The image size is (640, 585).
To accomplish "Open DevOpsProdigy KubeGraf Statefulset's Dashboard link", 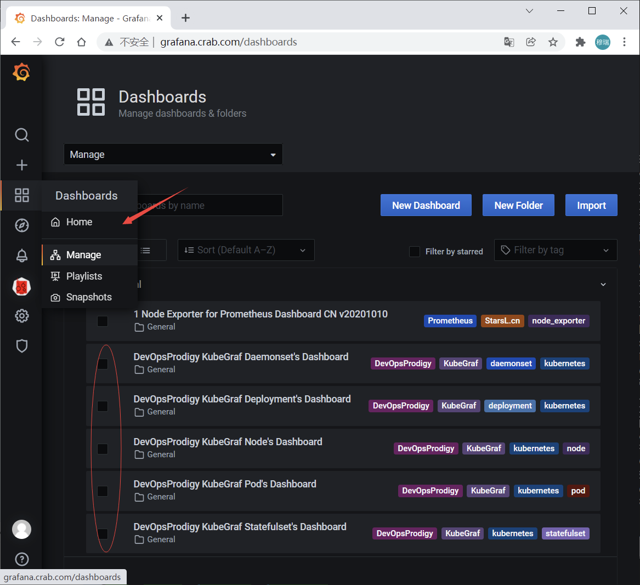I will (x=240, y=527).
